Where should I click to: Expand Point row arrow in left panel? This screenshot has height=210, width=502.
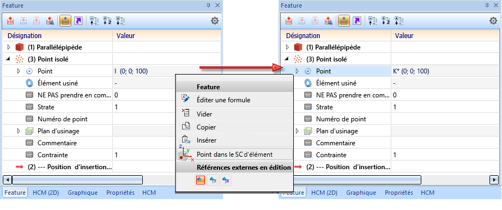click(x=19, y=71)
